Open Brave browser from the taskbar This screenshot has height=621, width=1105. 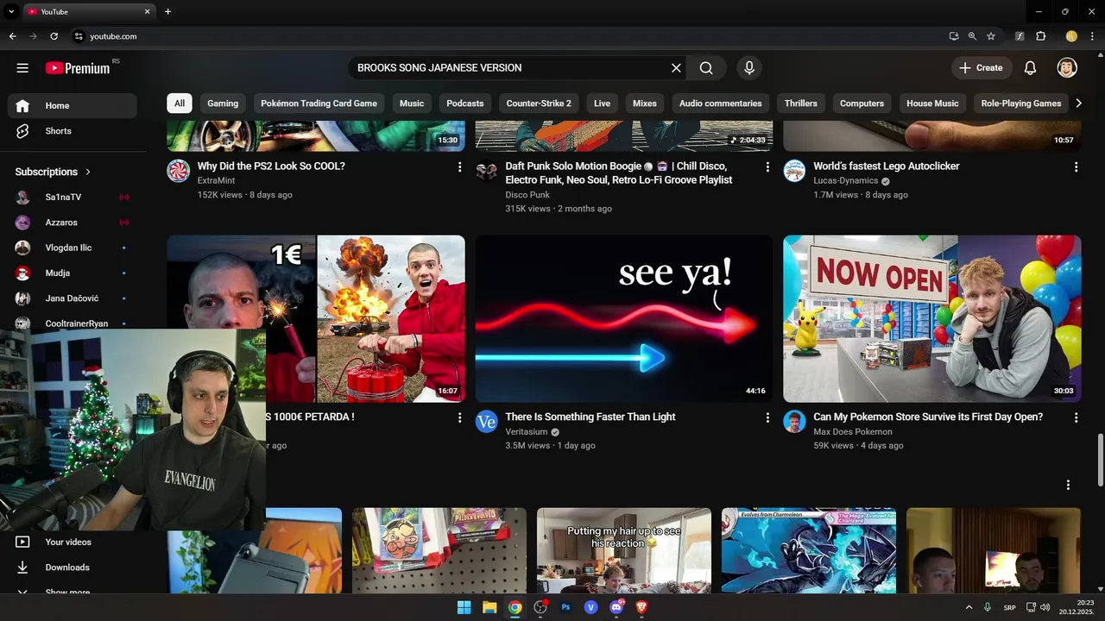641,607
